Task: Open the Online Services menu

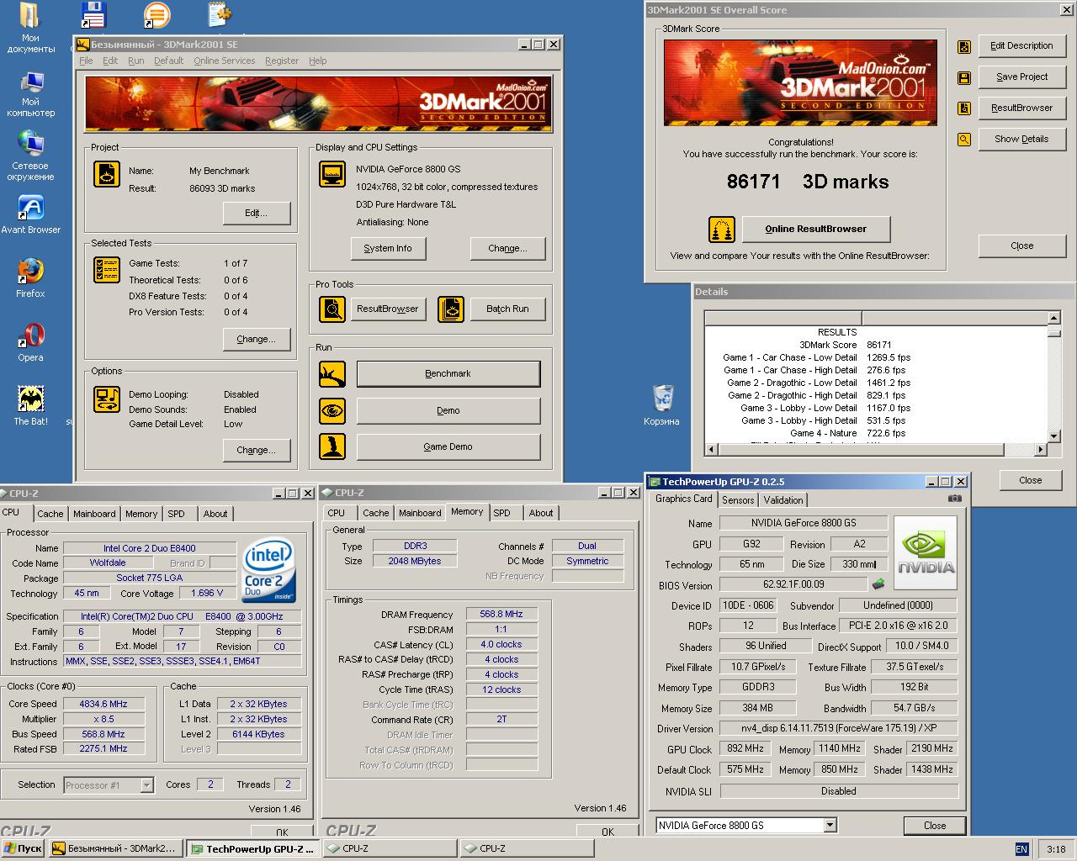Action: (x=224, y=61)
